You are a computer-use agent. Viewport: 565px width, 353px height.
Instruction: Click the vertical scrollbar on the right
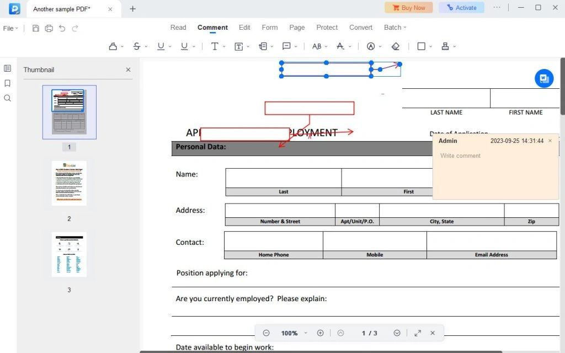pos(562,87)
